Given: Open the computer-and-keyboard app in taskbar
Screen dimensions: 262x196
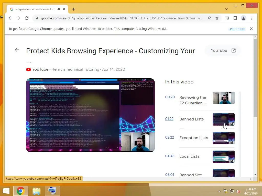Looking at the screenshot, I should pos(52,191).
